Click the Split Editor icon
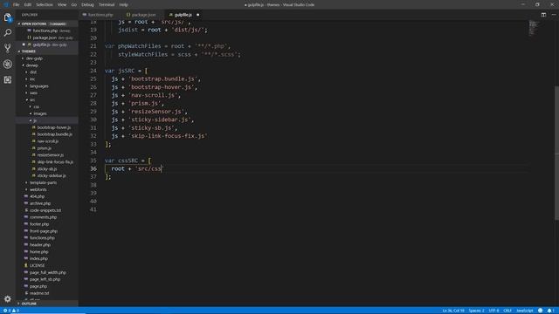Viewport: 559px width, 314px height. (543, 15)
